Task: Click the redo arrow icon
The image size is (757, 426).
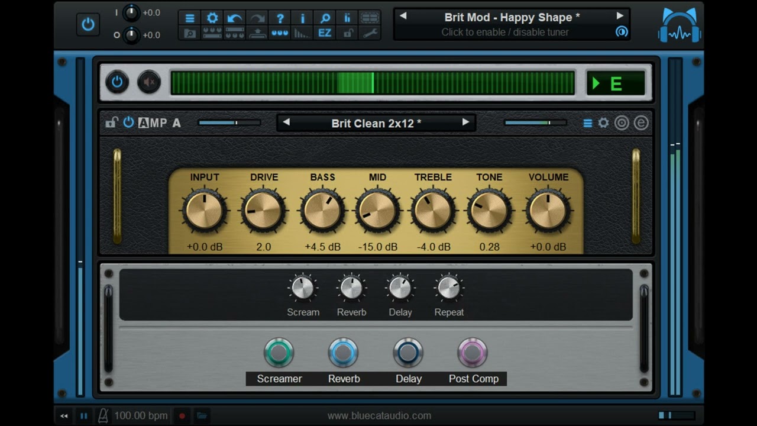Action: [257, 18]
